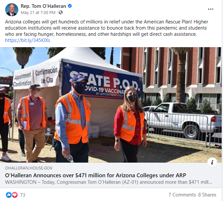Click the red heart Love reaction icon
This screenshot has width=223, height=201.
[15, 195]
